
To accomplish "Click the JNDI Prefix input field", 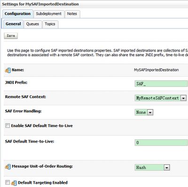I will pyautogui.click(x=161, y=84).
